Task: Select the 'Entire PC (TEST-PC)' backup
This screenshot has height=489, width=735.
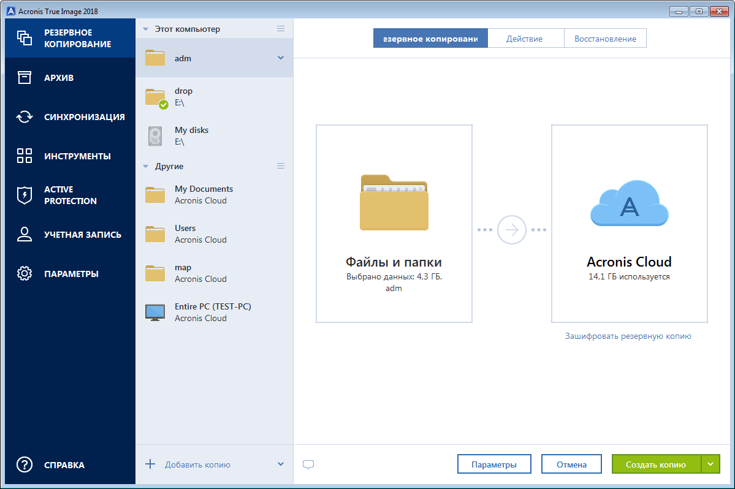Action: pyautogui.click(x=214, y=313)
